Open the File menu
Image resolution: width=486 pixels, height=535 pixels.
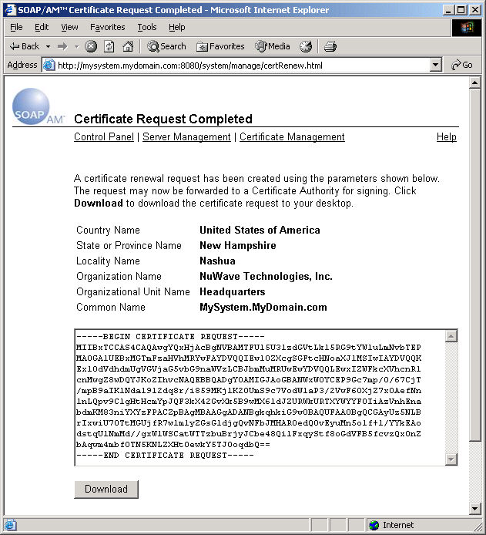(16, 27)
